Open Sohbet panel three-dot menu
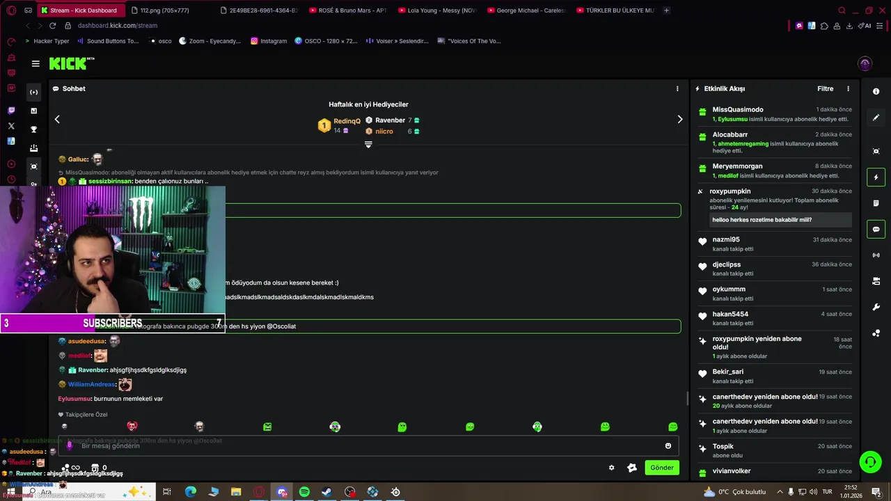 [x=677, y=88]
